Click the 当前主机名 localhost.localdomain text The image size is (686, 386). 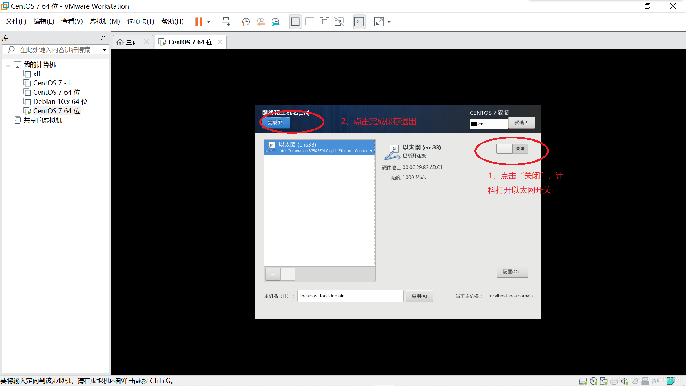point(511,296)
